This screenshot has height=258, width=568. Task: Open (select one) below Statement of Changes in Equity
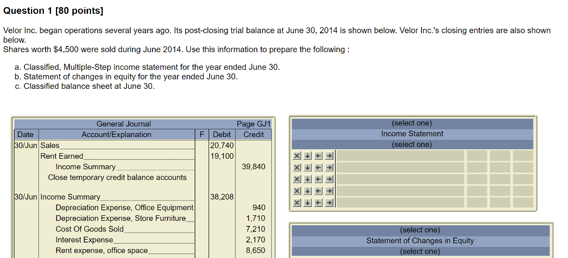tap(420, 251)
